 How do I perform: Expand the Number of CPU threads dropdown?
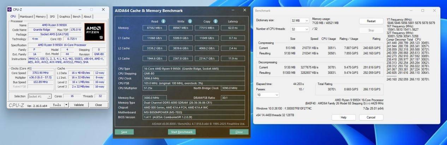(x=300, y=29)
